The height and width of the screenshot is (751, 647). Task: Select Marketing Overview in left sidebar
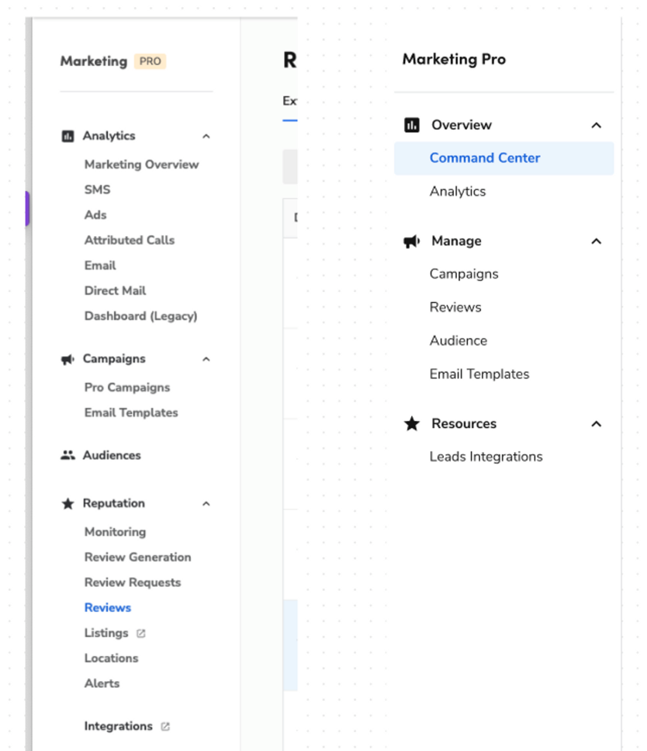141,165
